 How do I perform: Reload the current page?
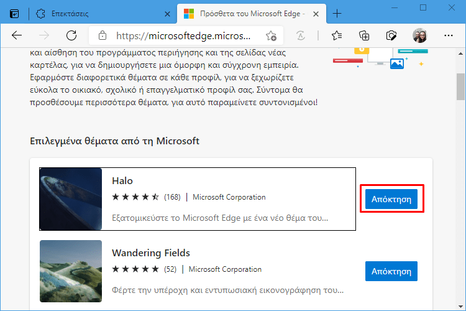(71, 35)
